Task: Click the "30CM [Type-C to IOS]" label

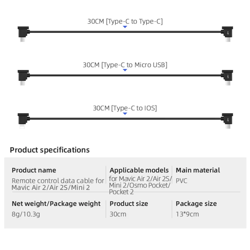Action: [x=125, y=108]
